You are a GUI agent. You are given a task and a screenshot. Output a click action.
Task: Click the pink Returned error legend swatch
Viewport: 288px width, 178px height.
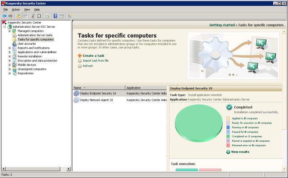228,145
